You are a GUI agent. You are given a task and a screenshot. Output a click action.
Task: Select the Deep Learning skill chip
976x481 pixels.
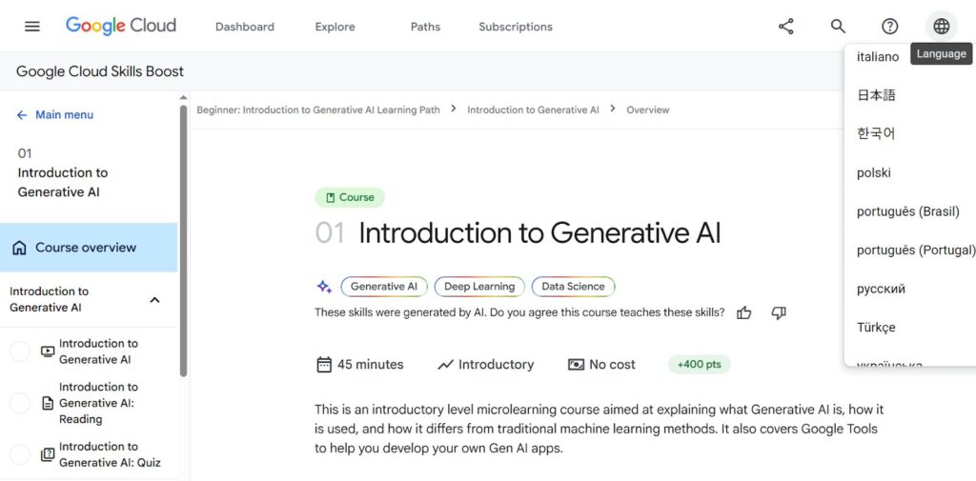(479, 287)
